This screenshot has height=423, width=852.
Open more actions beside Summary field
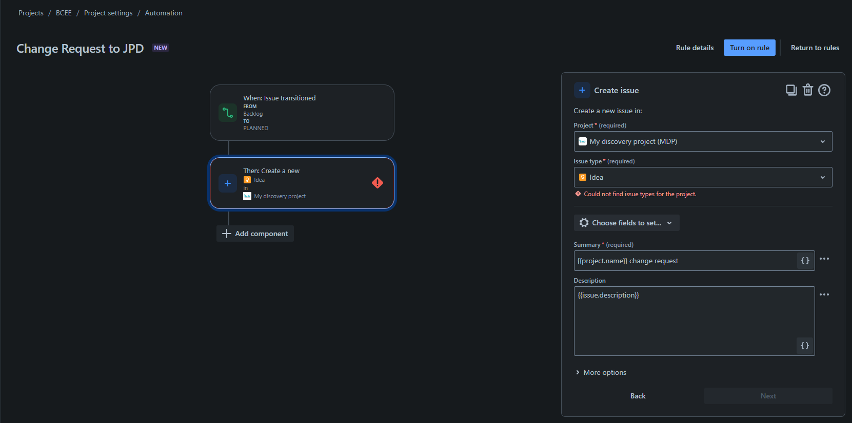click(824, 259)
